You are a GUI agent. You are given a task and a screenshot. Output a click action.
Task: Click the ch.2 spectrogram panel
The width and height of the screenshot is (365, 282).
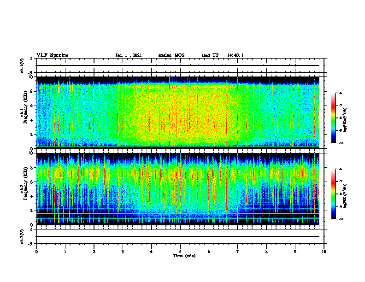click(x=178, y=189)
